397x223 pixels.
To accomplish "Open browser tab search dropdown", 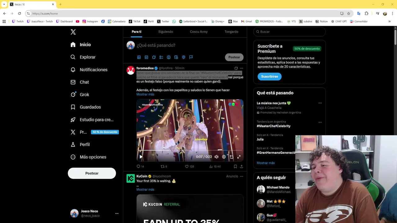I will coord(4,4).
